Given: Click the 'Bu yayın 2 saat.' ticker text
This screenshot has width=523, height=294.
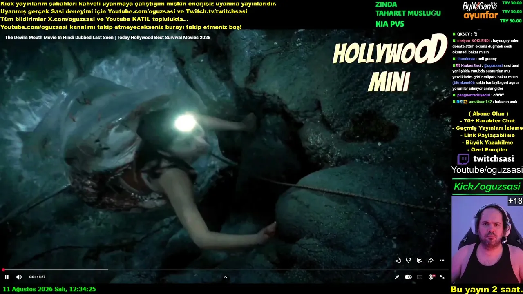Looking at the screenshot, I should coord(486,289).
